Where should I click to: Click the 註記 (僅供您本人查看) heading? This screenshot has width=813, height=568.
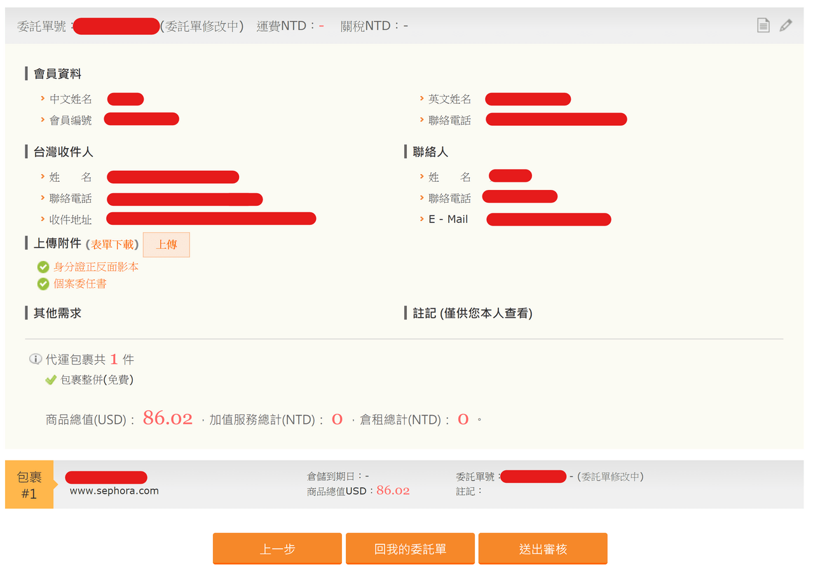472,313
